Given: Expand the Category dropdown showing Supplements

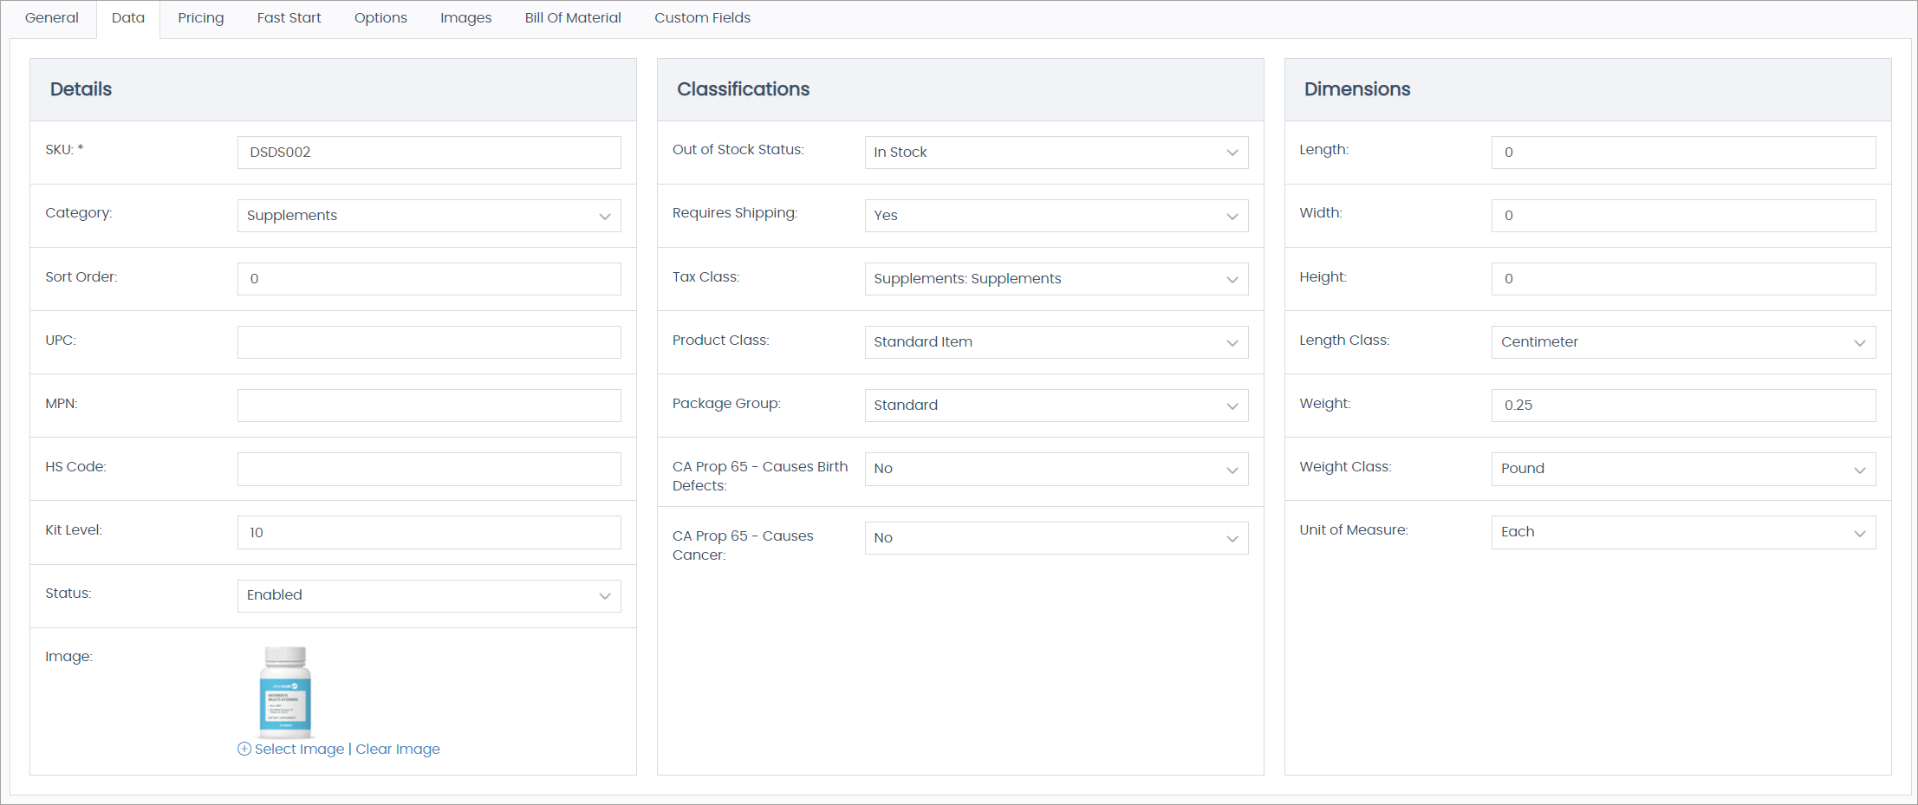Looking at the screenshot, I should point(429,216).
